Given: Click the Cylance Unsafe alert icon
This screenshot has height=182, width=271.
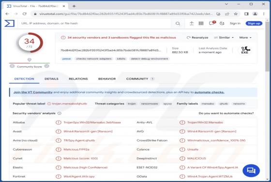Looking at the screenshot, I should [182, 150].
